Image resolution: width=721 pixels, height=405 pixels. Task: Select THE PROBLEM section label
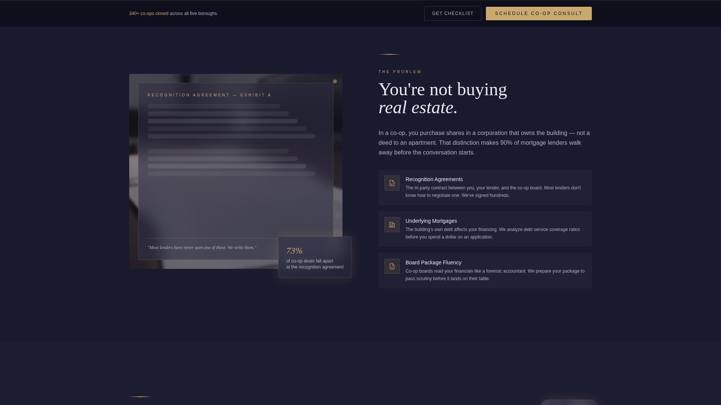[399, 72]
